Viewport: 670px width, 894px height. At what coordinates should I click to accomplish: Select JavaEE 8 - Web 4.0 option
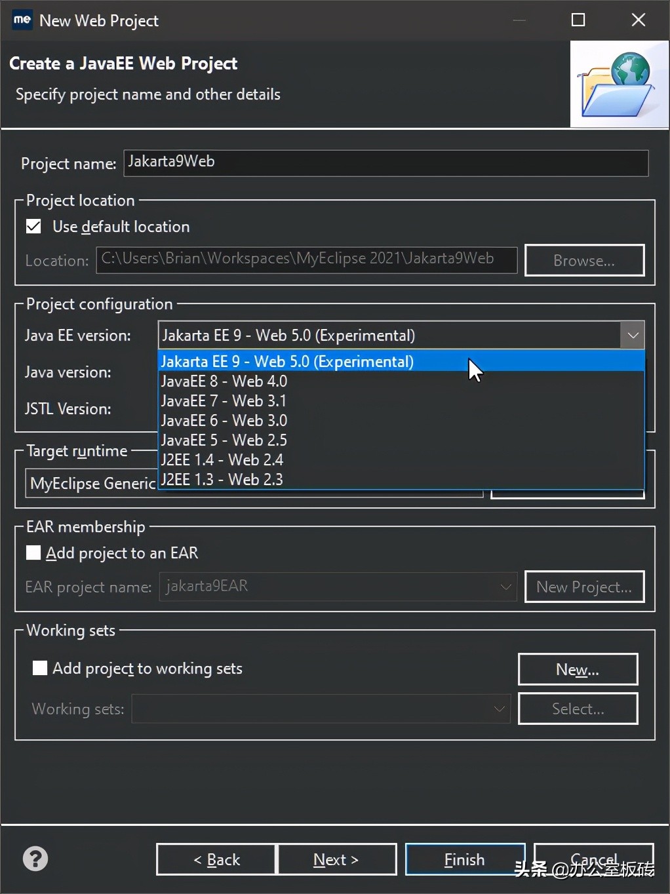tap(401, 381)
